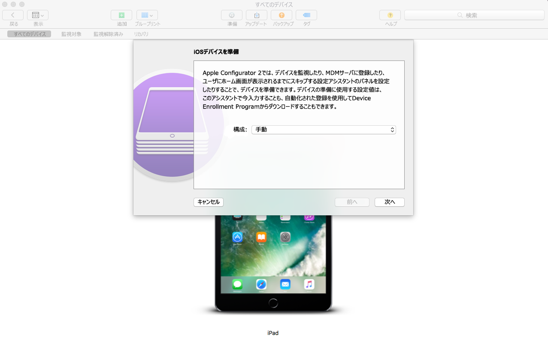Viewport: 548px width, 338px height.
Task: Switch to the 監視解除済み tab
Action: click(x=109, y=34)
